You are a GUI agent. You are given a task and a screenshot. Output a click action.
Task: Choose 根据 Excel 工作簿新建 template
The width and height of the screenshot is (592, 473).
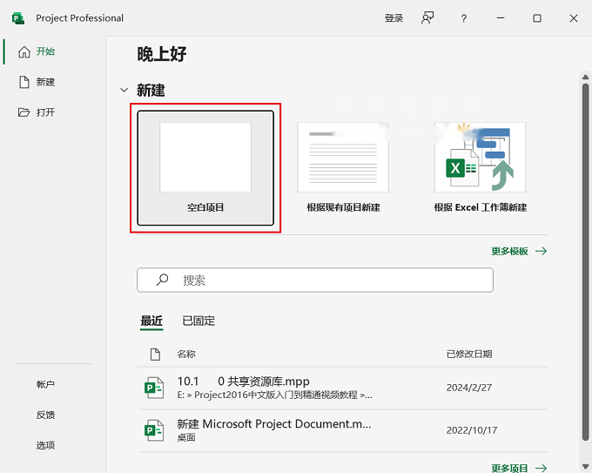pos(481,168)
